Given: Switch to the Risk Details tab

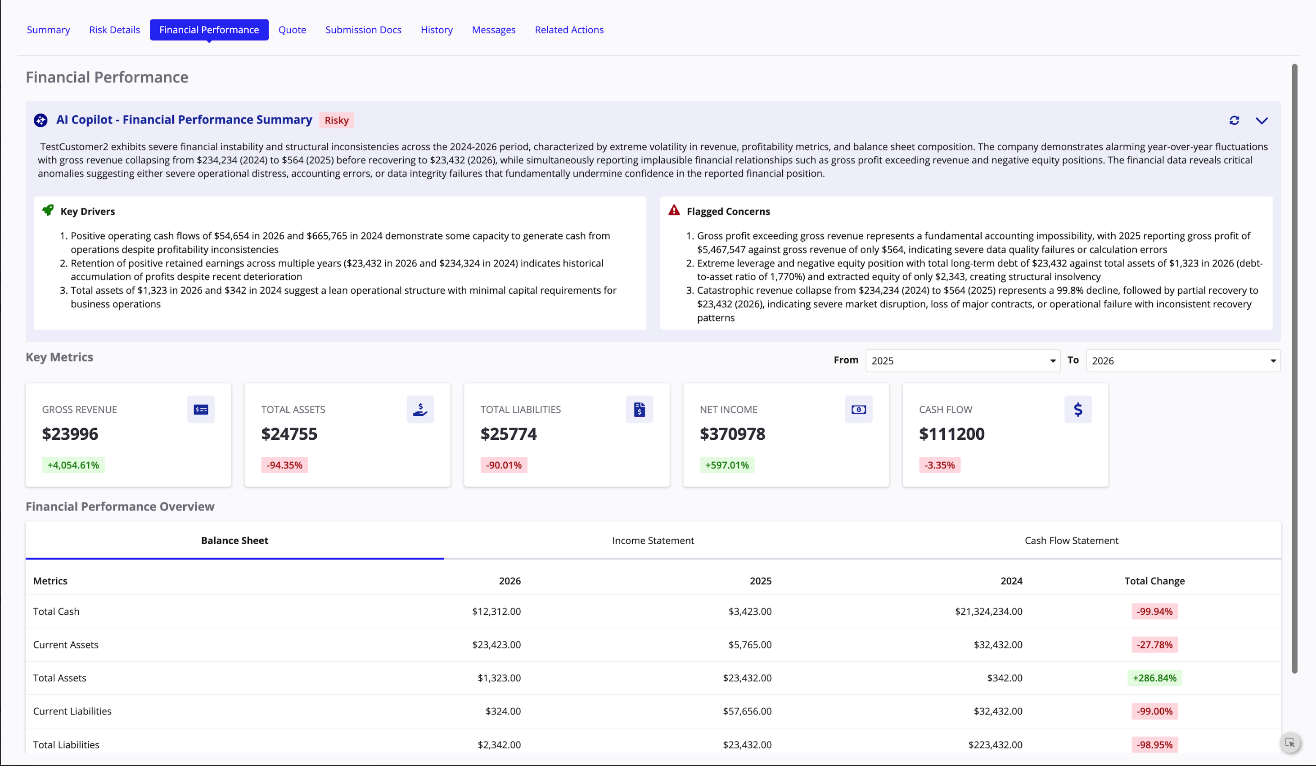Looking at the screenshot, I should click(114, 30).
